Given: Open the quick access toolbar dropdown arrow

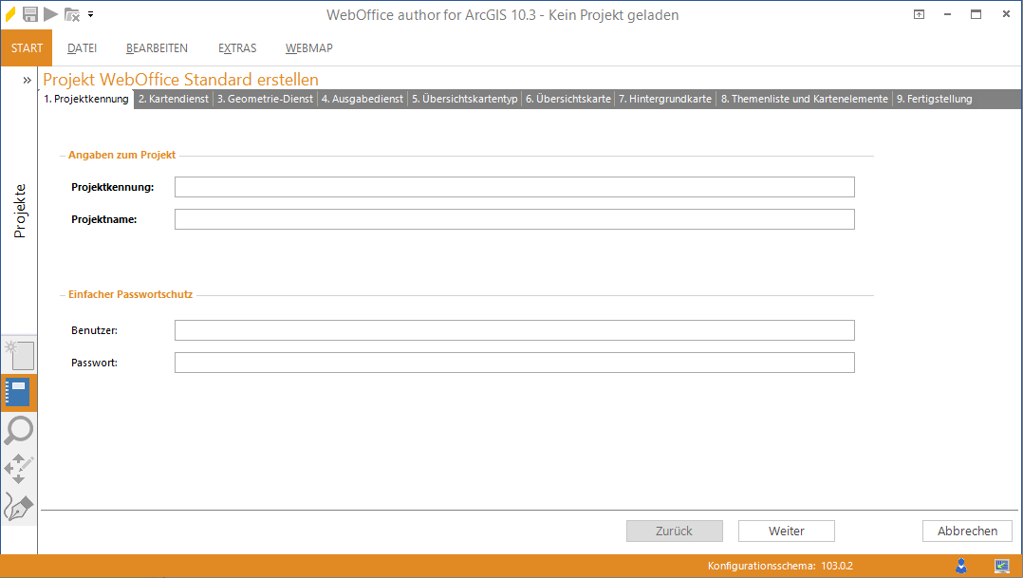Looking at the screenshot, I should point(90,14).
